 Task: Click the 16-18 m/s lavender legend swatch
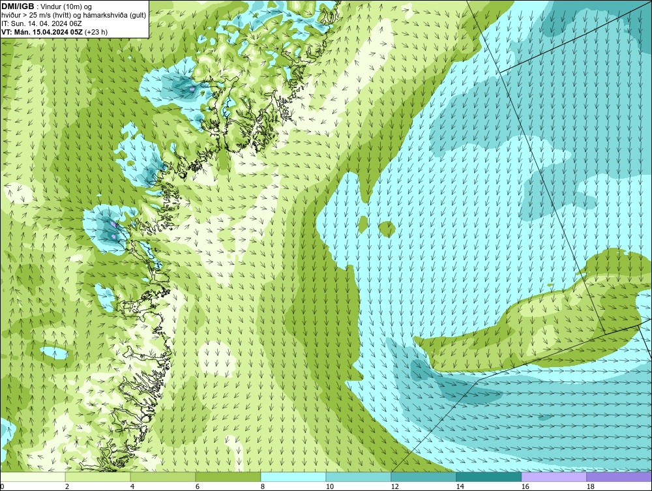[x=554, y=477]
